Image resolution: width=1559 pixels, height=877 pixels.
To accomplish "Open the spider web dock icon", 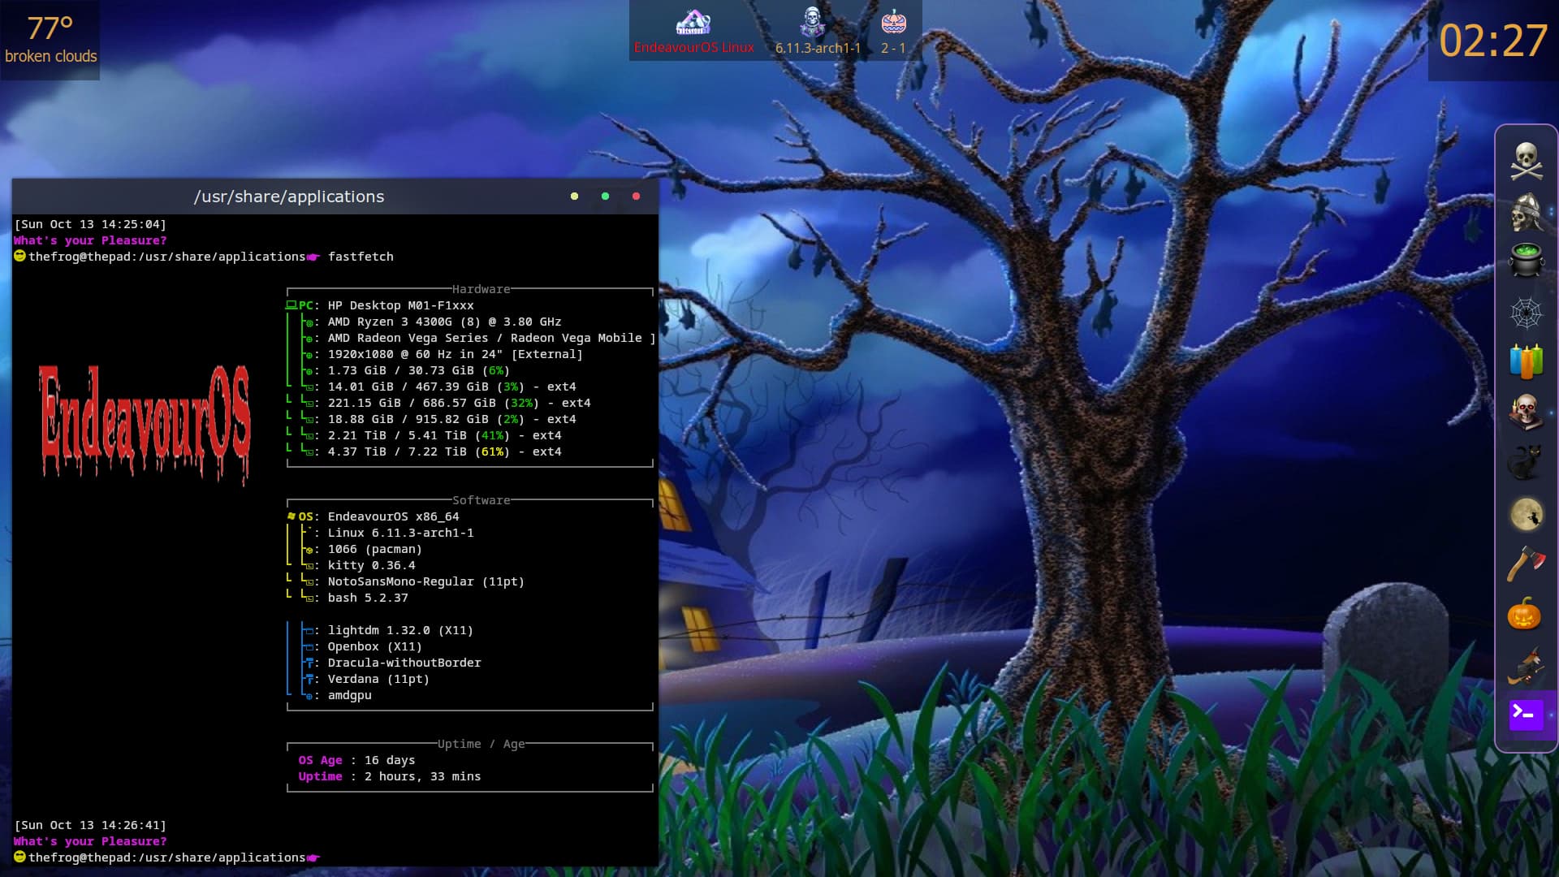I will point(1526,313).
